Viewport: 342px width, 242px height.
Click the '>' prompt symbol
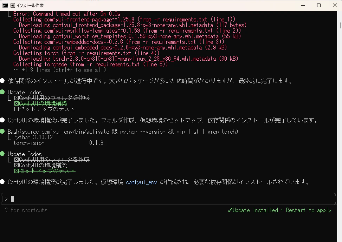[6, 199]
